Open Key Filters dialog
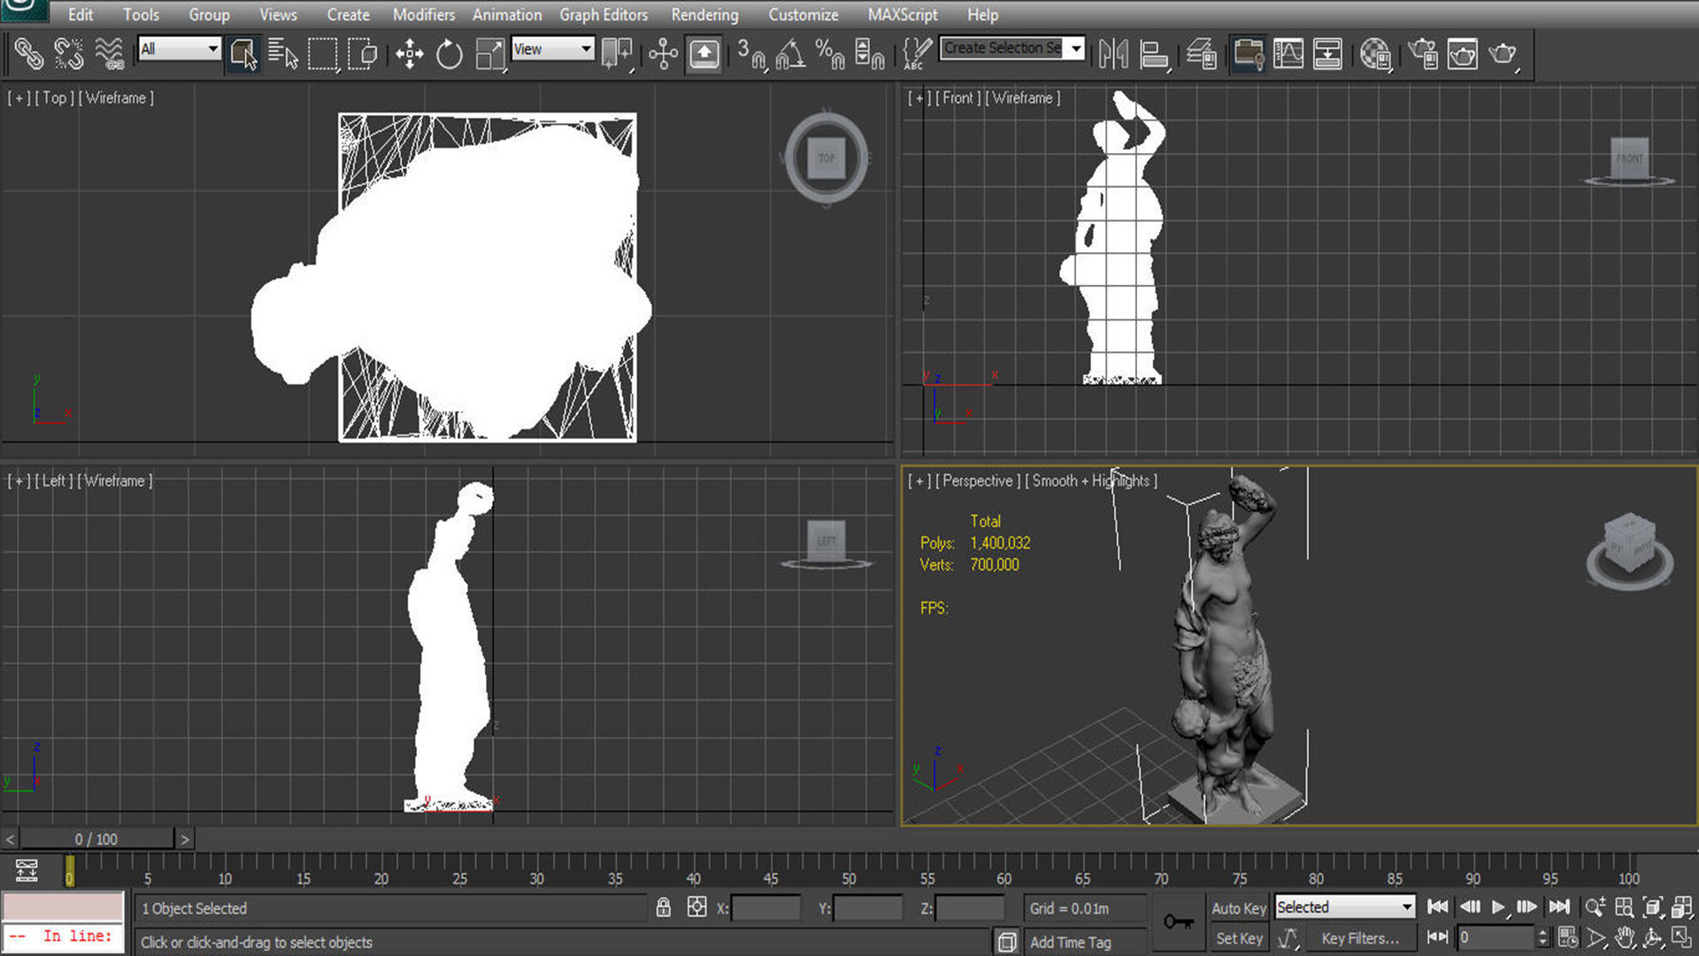Screen dimensions: 1699x956 point(1360,938)
